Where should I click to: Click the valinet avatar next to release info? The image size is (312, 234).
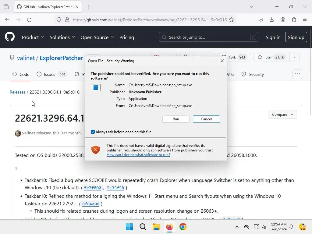18,133
